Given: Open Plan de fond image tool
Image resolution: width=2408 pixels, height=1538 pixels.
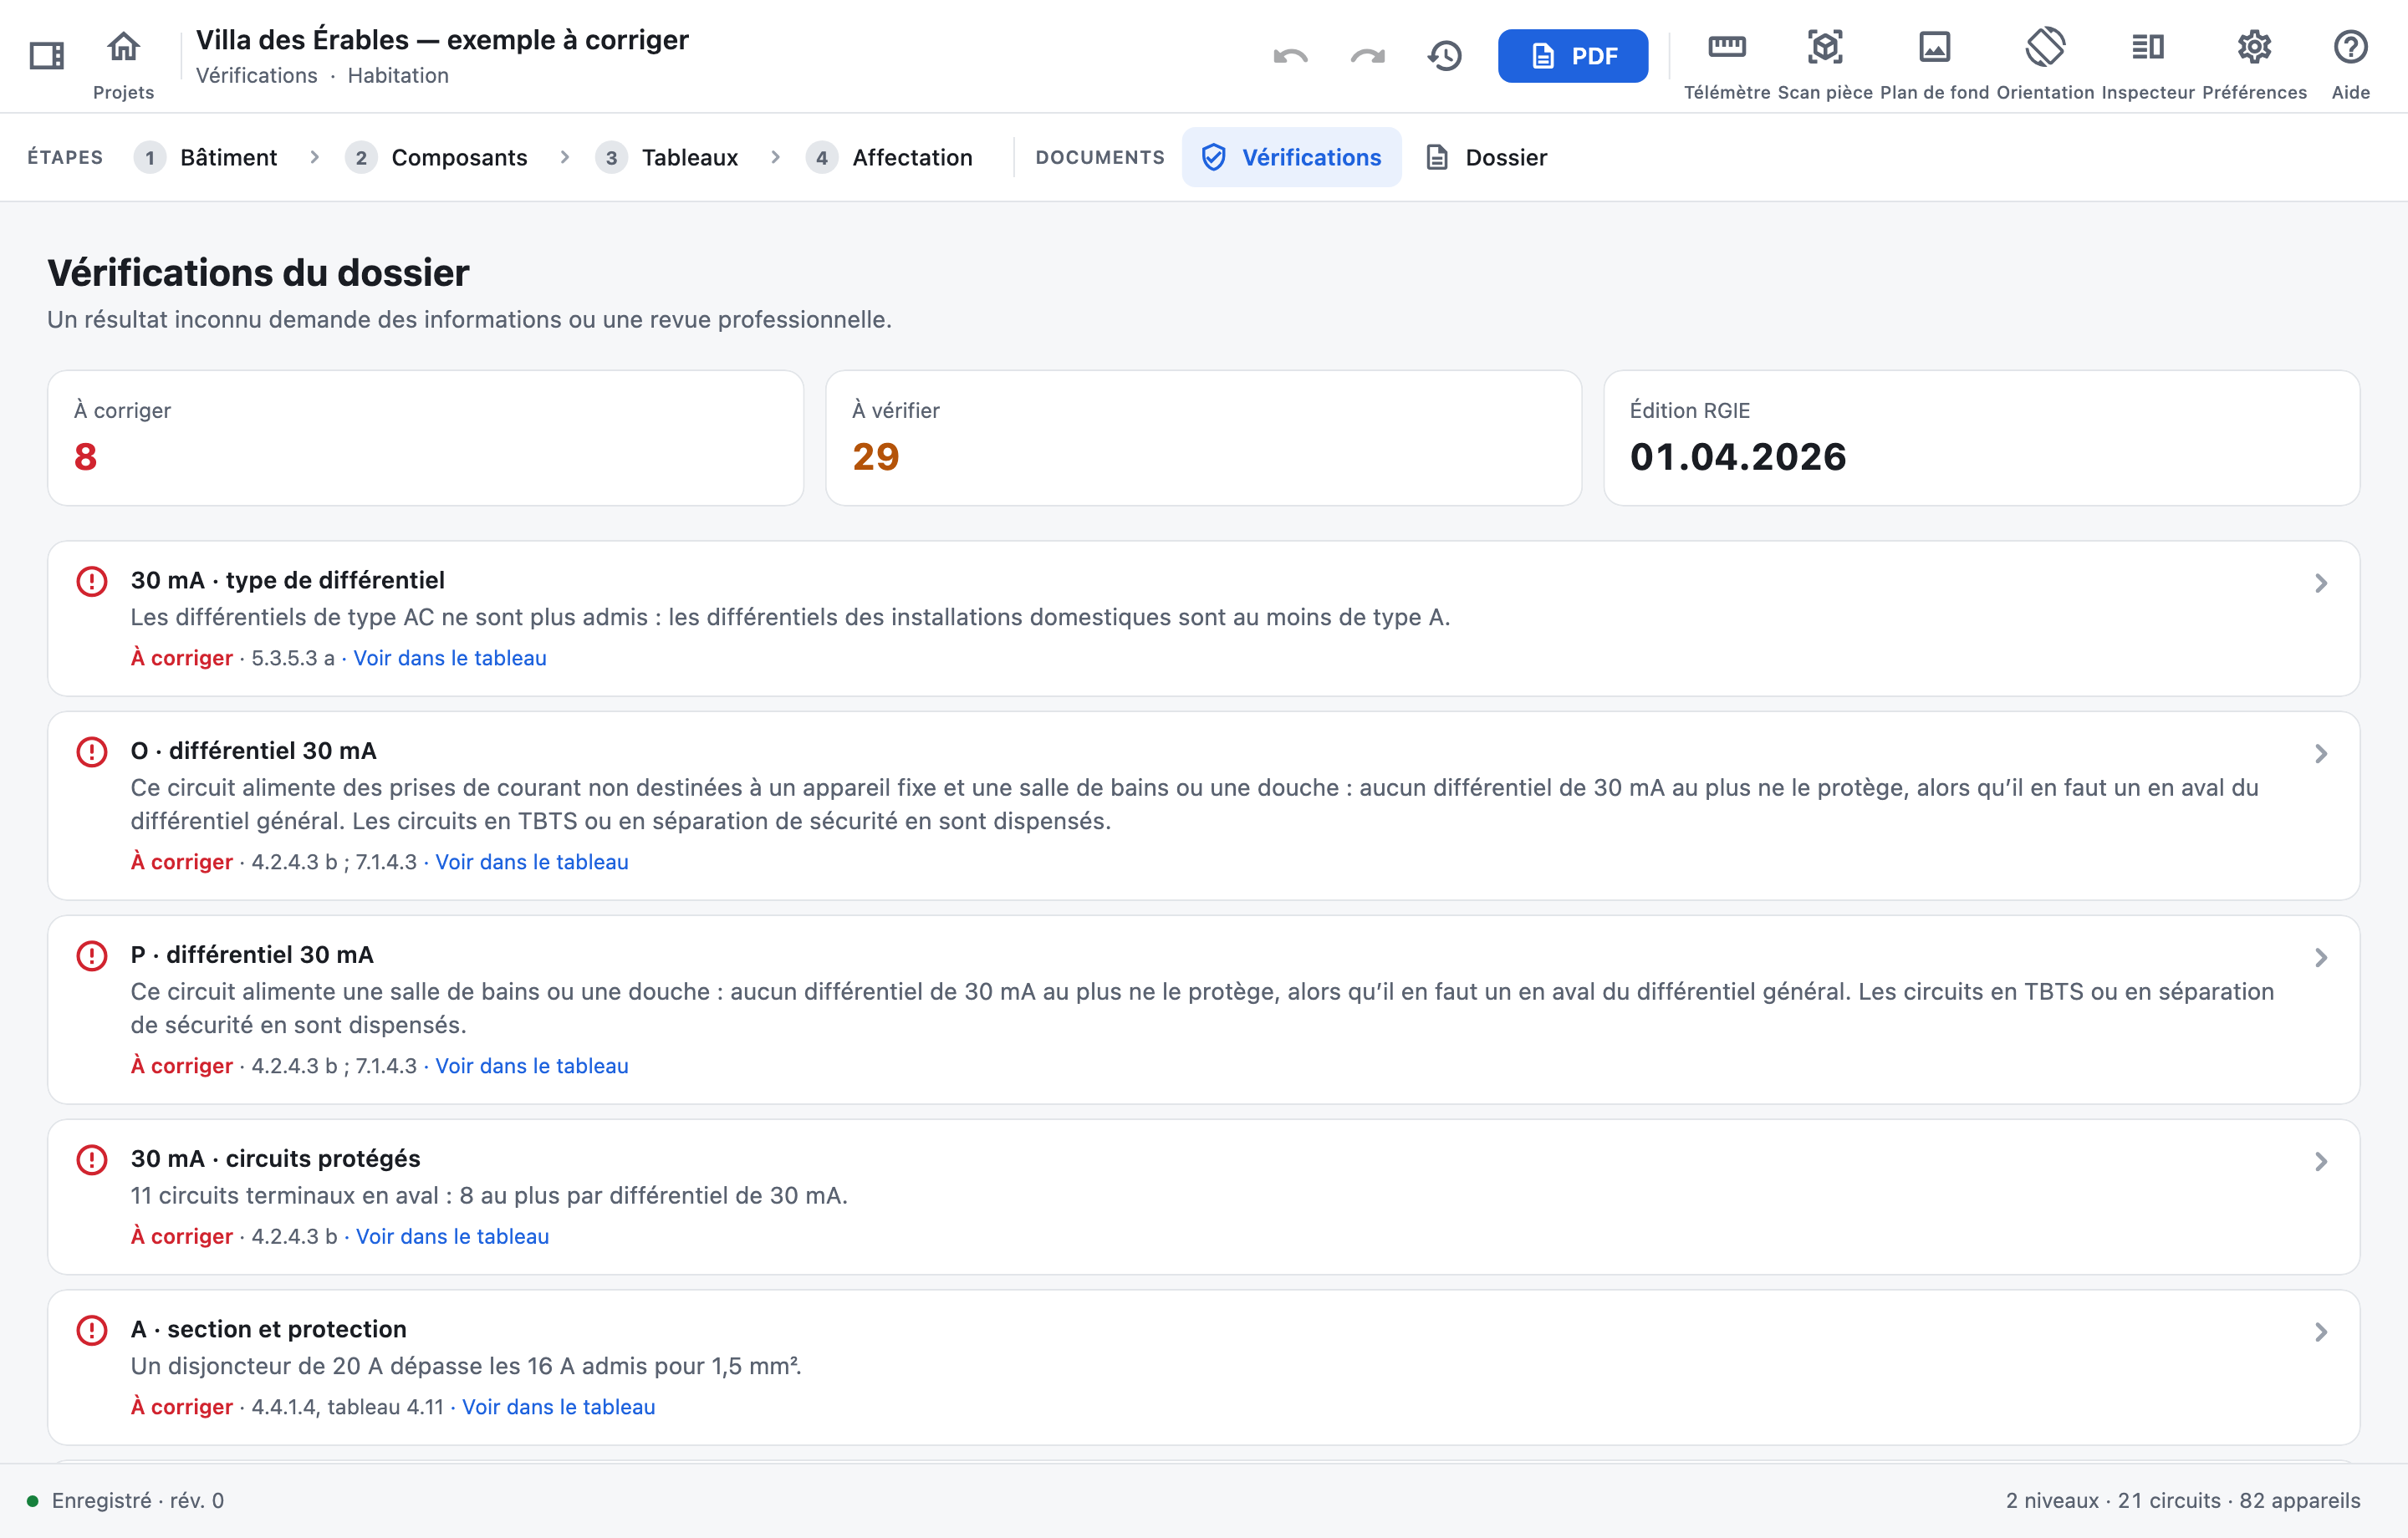Looking at the screenshot, I should click(x=1934, y=46).
